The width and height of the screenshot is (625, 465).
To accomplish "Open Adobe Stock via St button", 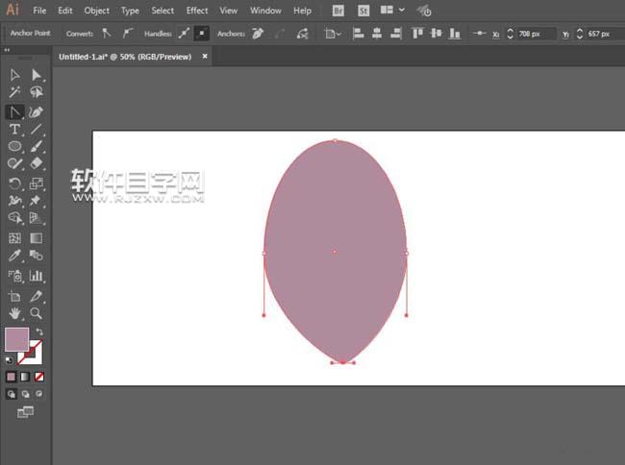I will [x=363, y=11].
